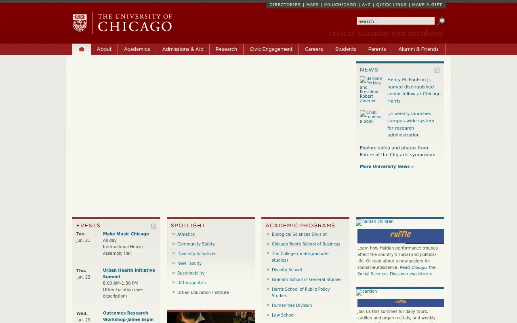Open the Parents menu
Image resolution: width=517 pixels, height=323 pixels.
[377, 49]
